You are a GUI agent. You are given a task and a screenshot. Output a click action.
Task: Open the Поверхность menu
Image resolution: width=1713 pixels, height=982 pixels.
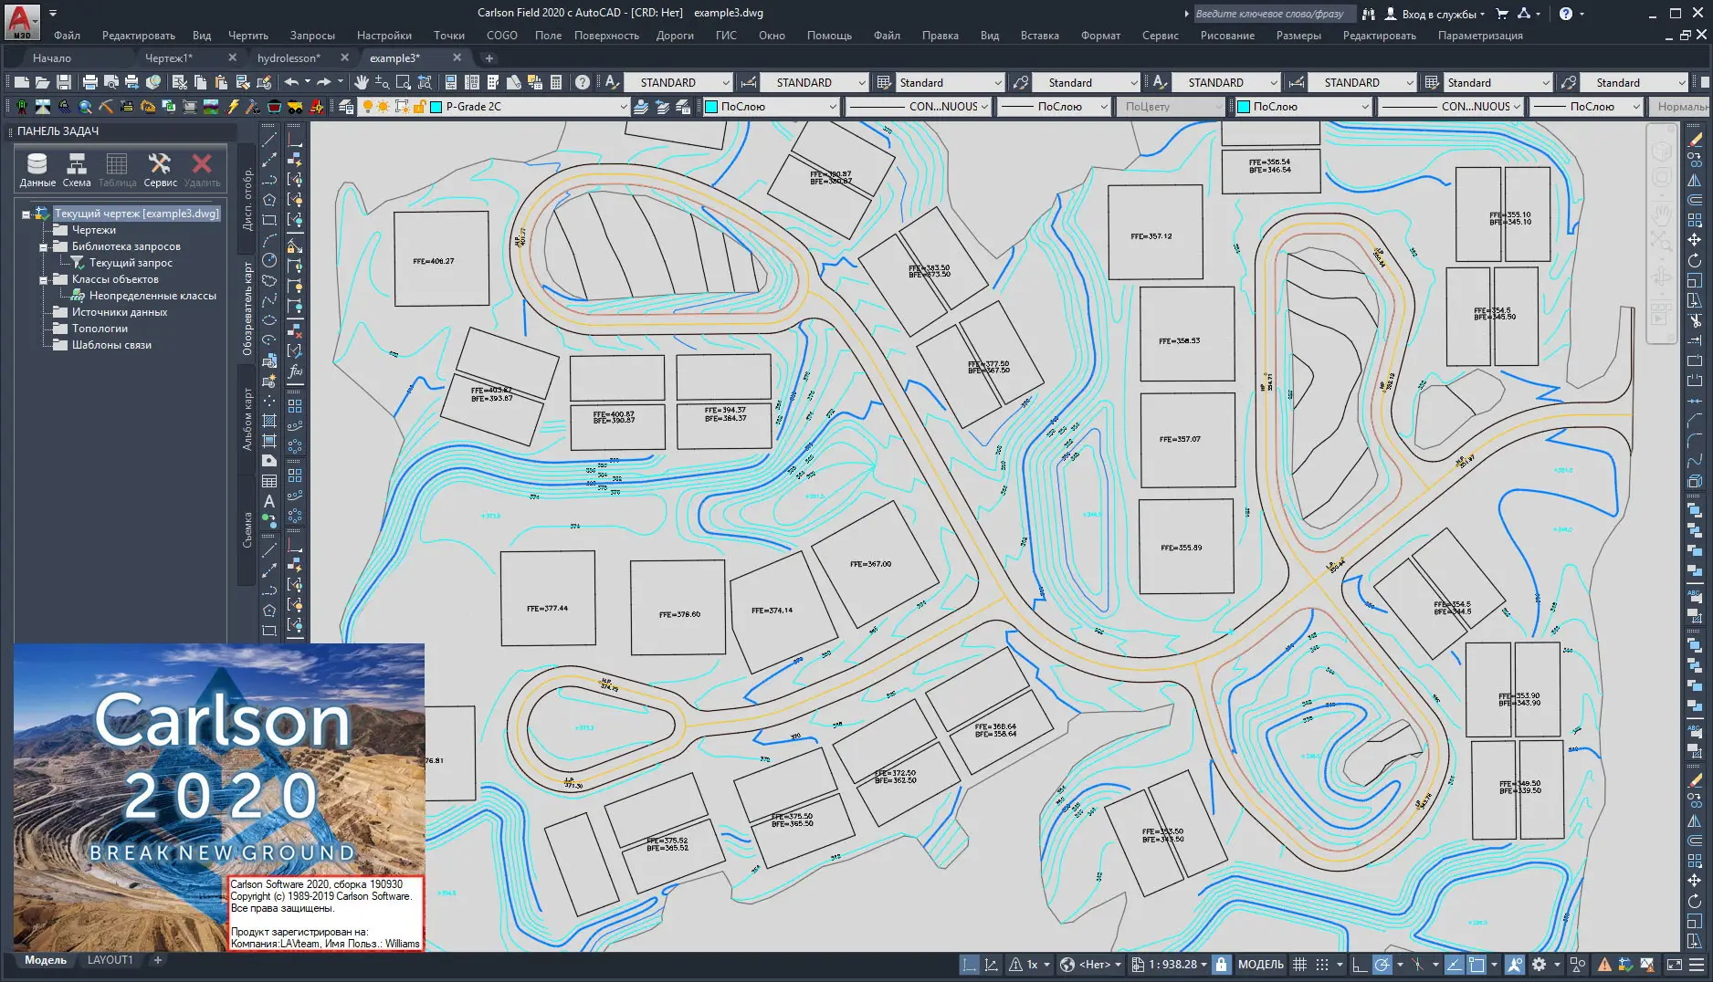tap(606, 36)
